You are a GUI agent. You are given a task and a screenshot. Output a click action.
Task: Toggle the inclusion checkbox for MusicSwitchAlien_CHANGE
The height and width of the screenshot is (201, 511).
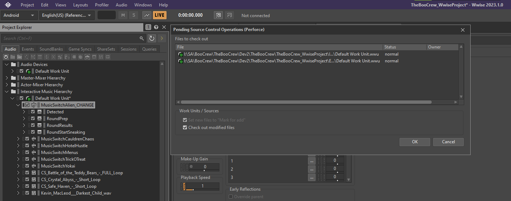27,105
